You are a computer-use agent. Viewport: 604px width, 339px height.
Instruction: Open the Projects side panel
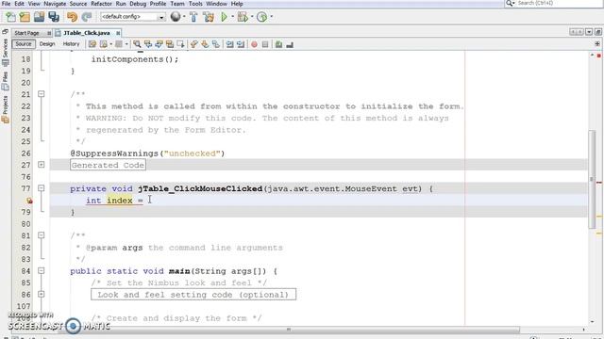point(5,109)
